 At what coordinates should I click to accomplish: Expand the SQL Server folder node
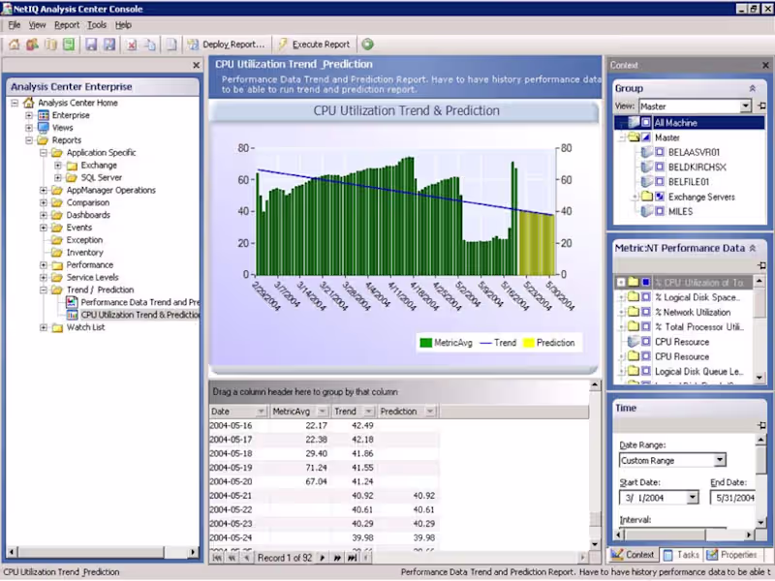point(58,177)
